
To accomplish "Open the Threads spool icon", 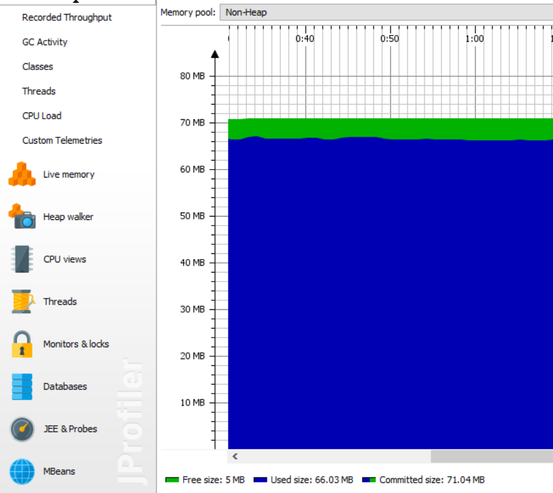I will point(23,301).
